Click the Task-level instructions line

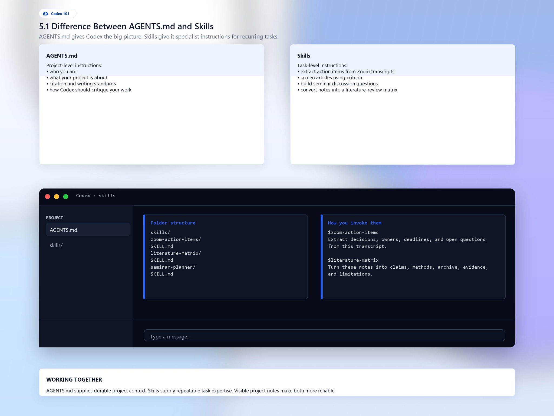(322, 66)
